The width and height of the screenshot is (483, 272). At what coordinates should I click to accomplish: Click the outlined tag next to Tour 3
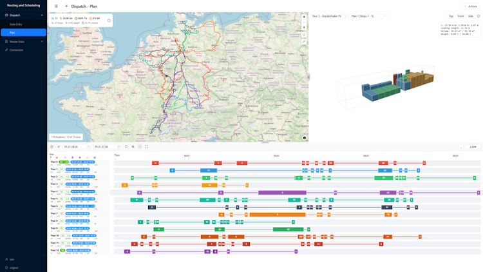61,184
